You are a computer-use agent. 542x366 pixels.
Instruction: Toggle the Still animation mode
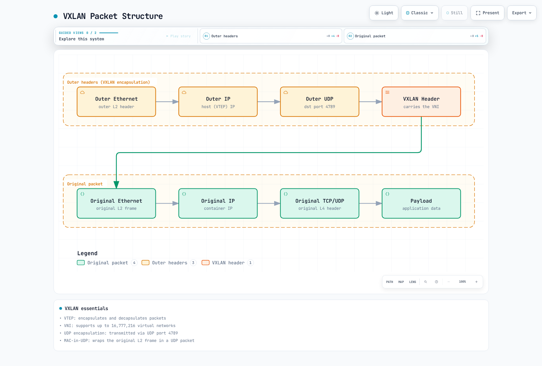tap(454, 13)
